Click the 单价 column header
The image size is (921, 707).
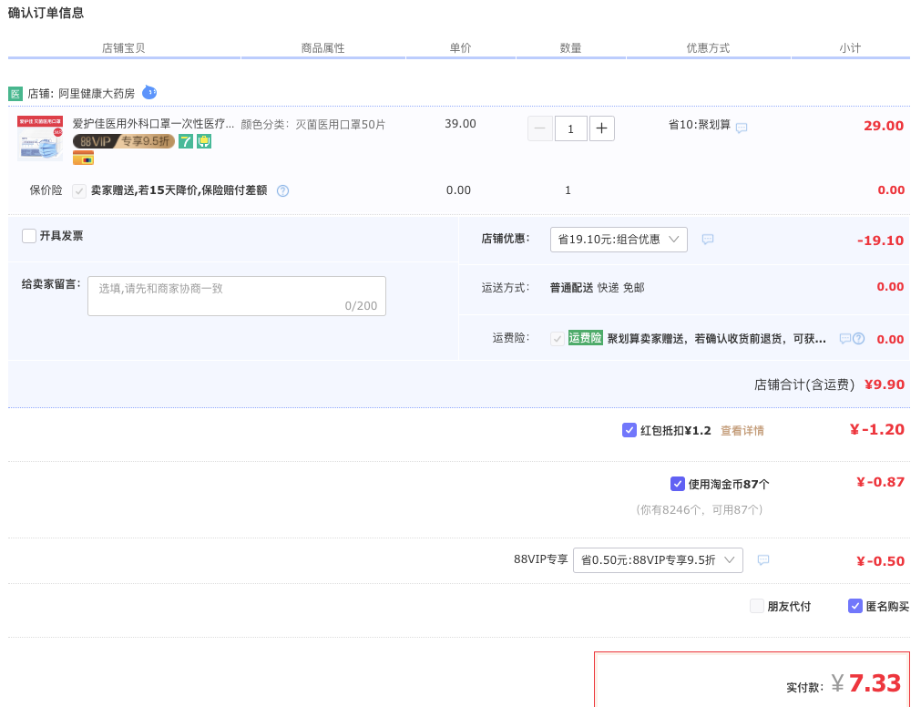[461, 48]
